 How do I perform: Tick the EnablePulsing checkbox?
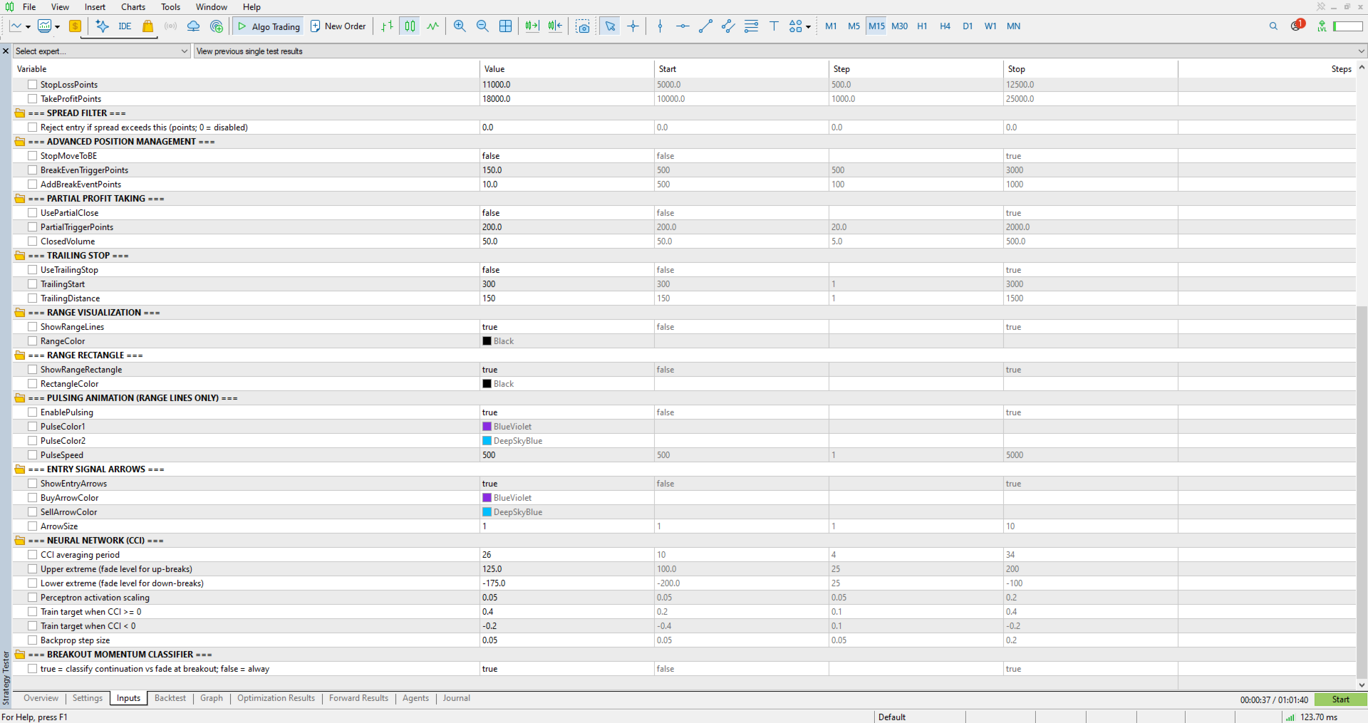(x=33, y=412)
